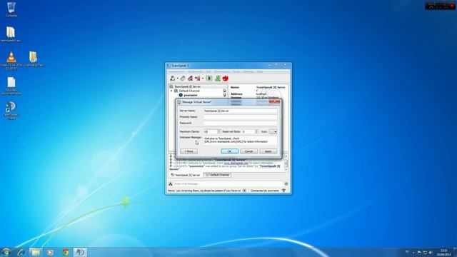Select the LicenseKeyText folder on desktop
The width and height of the screenshot is (457, 257).
click(x=33, y=59)
